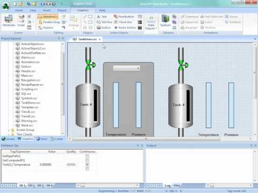Click the canvas horizontal scrollbar

pos(146,139)
